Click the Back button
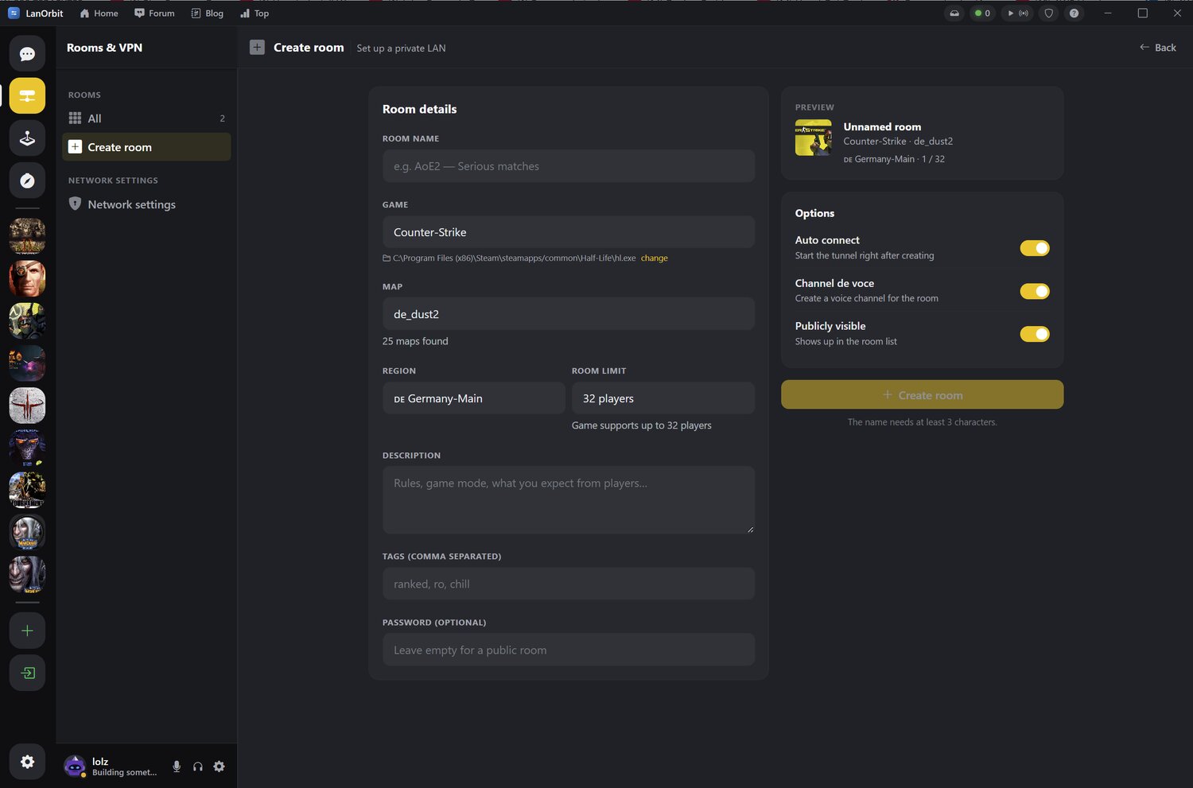Image resolution: width=1193 pixels, height=788 pixels. point(1157,48)
